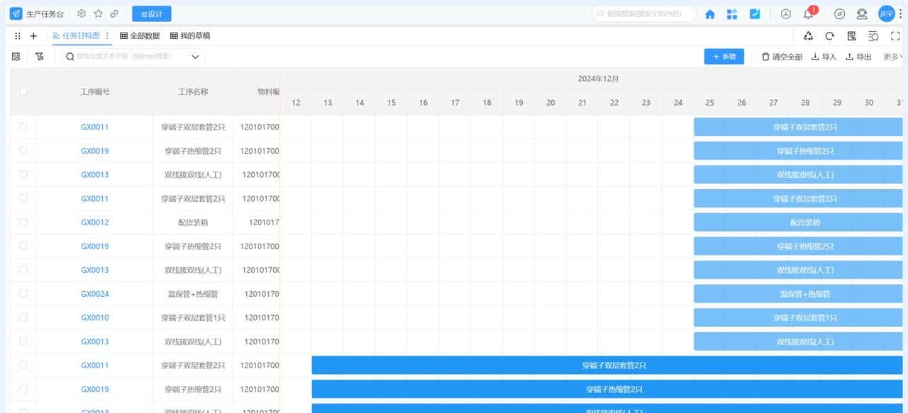Select the checkbox for row GX0012

tap(23, 222)
